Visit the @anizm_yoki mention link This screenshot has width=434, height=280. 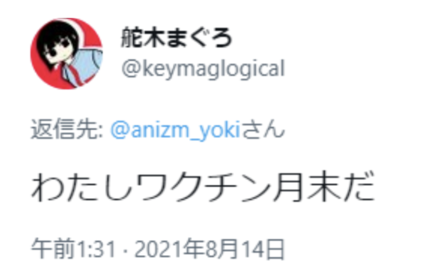(x=175, y=130)
